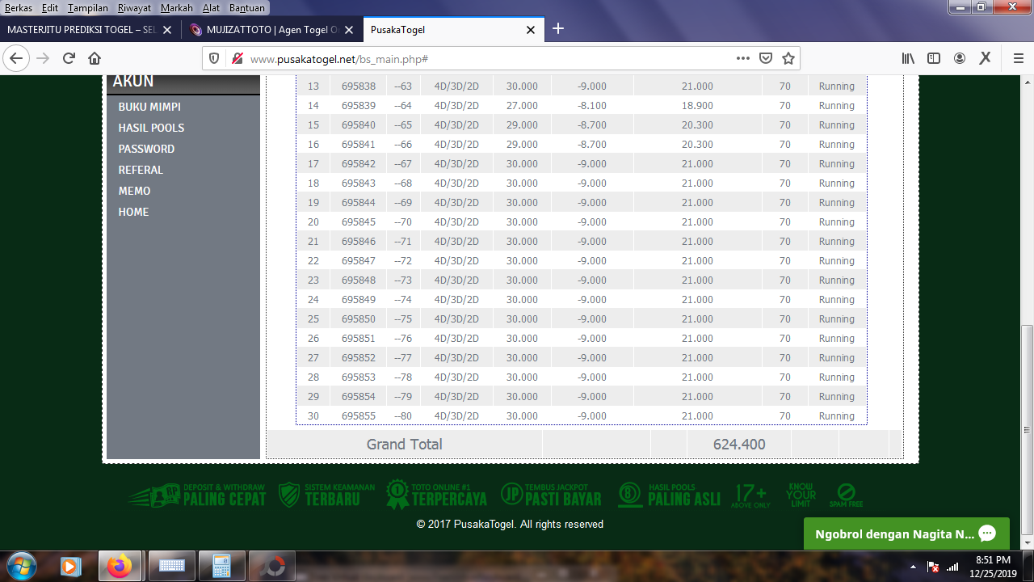The height and width of the screenshot is (582, 1034).
Task: Go to BUKU MIMPI page
Action: (x=149, y=107)
